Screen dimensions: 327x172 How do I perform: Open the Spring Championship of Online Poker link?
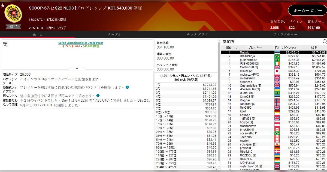[x=81, y=43]
